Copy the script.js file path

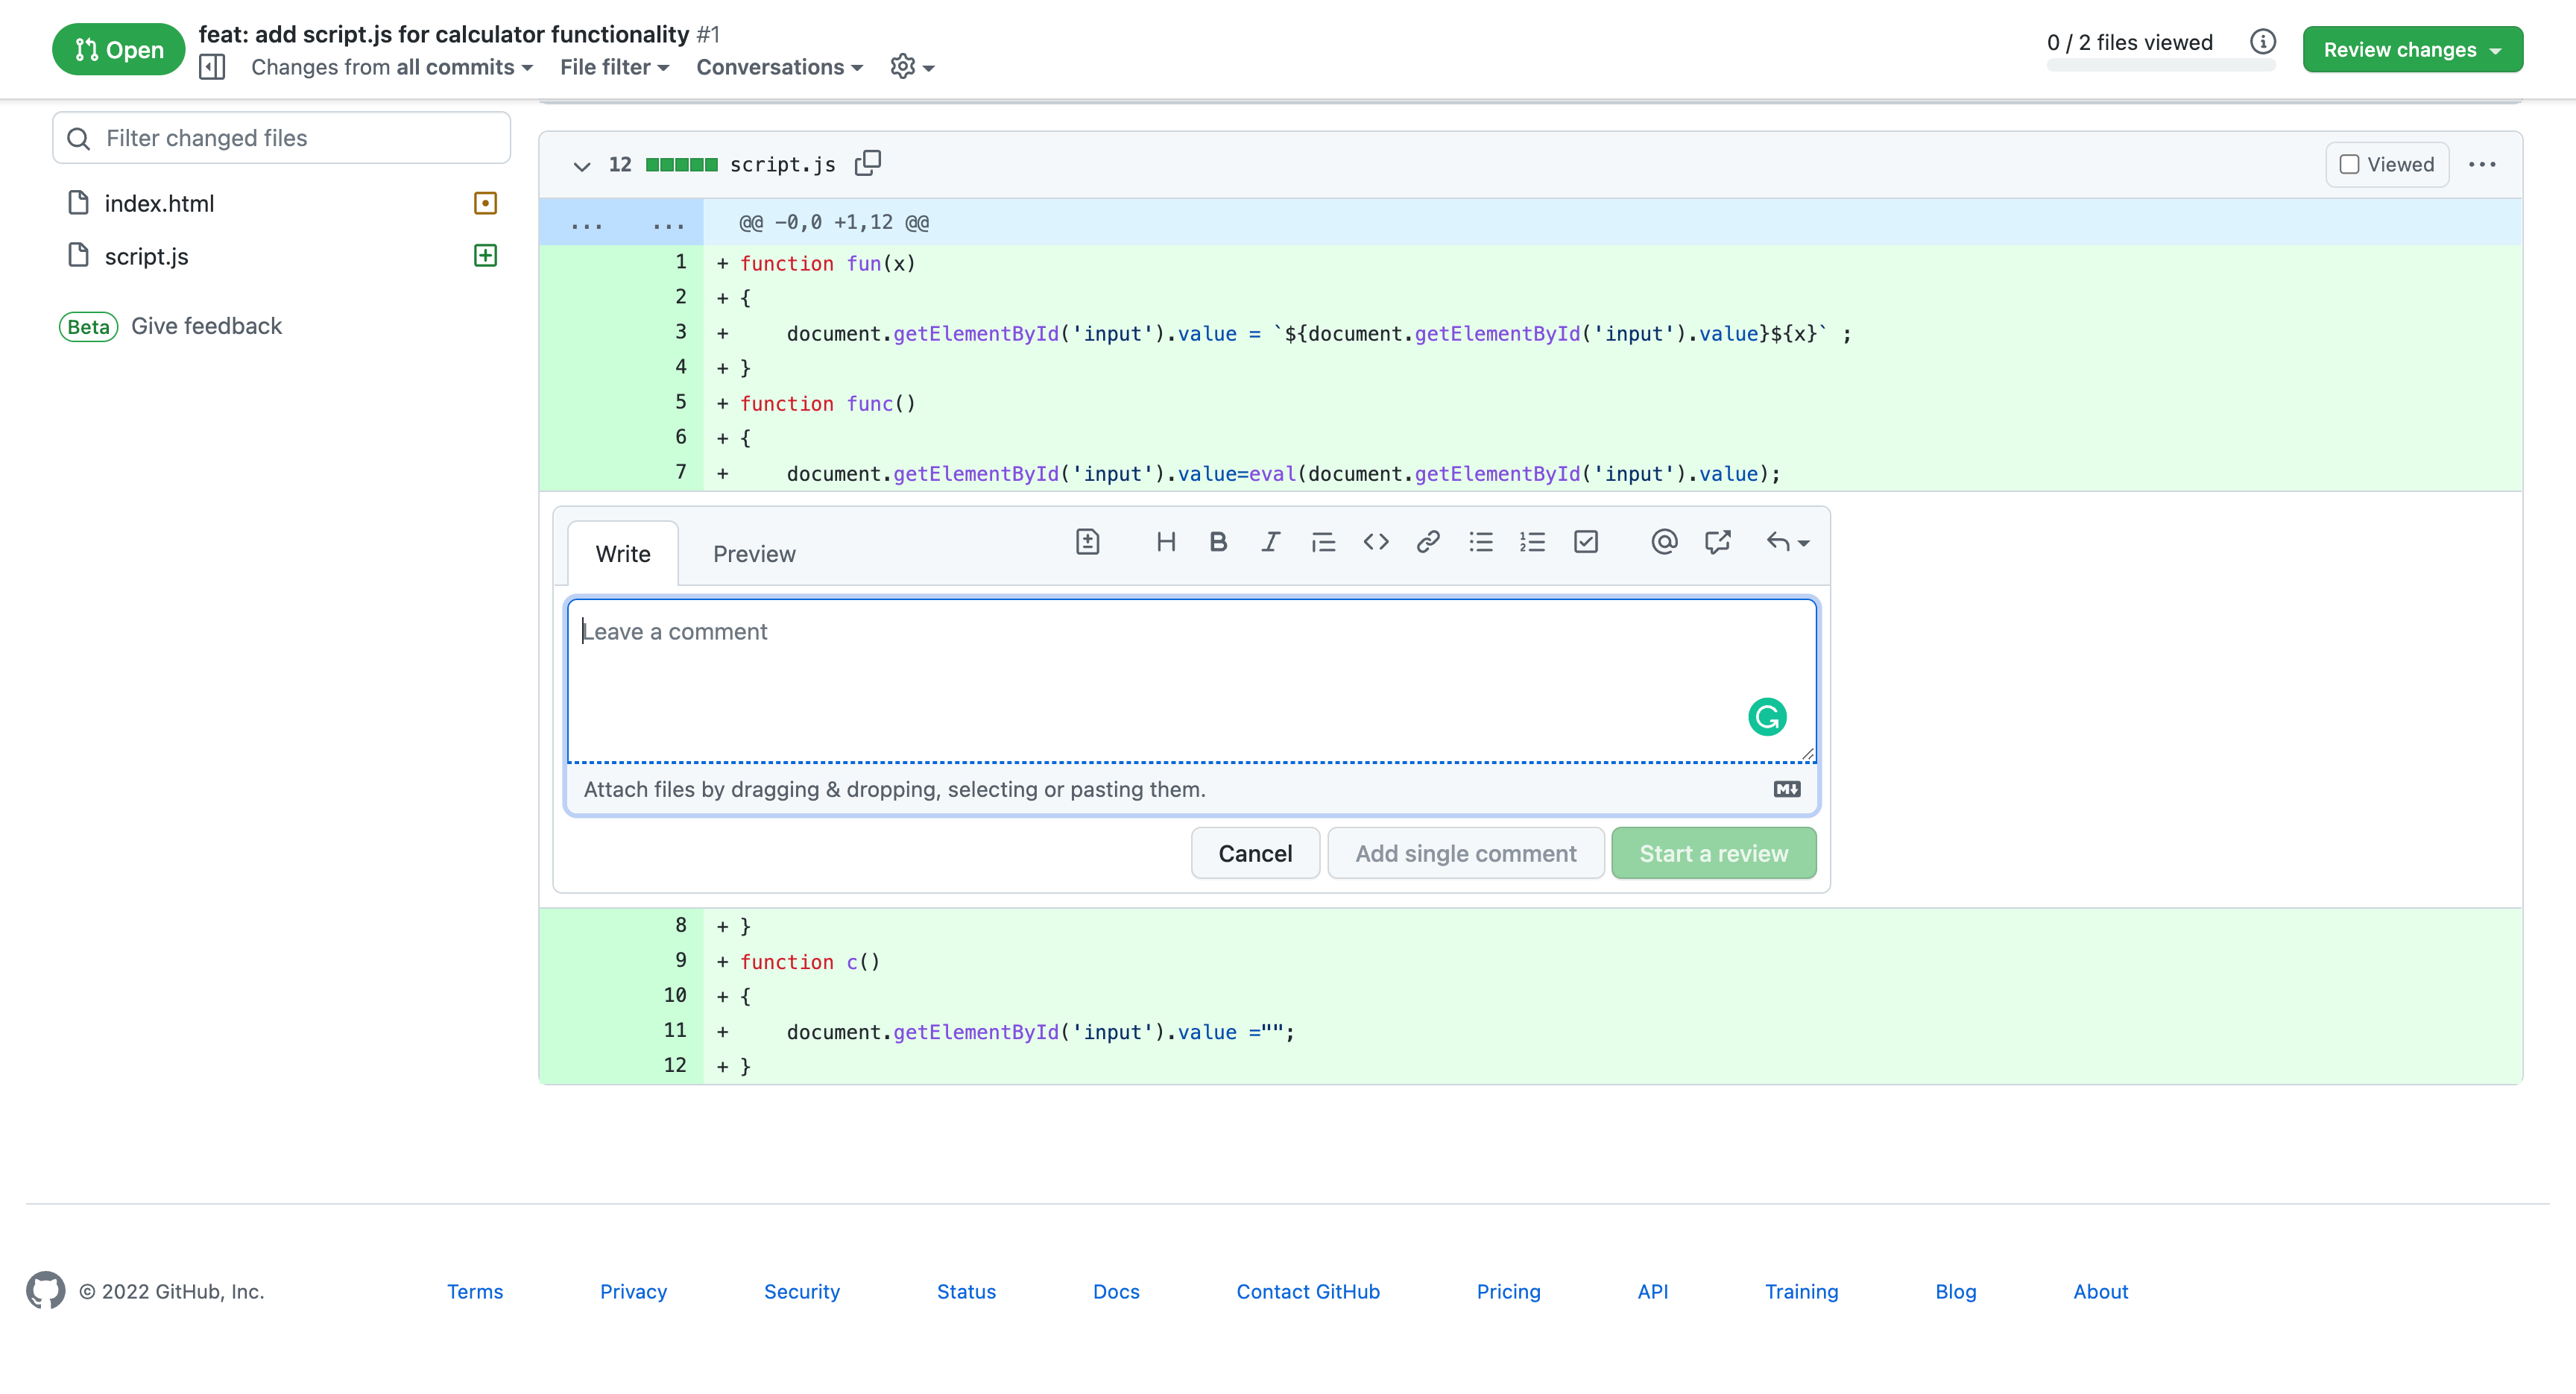point(867,163)
